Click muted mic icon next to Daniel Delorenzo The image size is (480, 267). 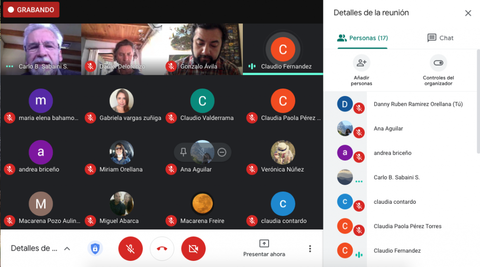click(x=90, y=67)
